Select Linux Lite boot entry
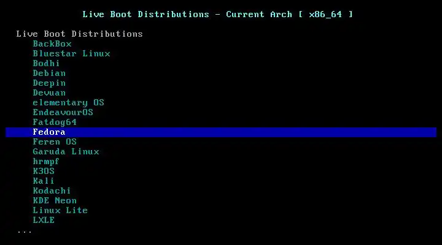 click(60, 211)
